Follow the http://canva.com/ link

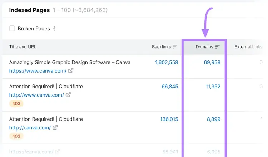pos(30,128)
